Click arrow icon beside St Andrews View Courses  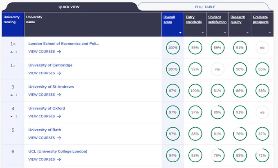click(59, 95)
